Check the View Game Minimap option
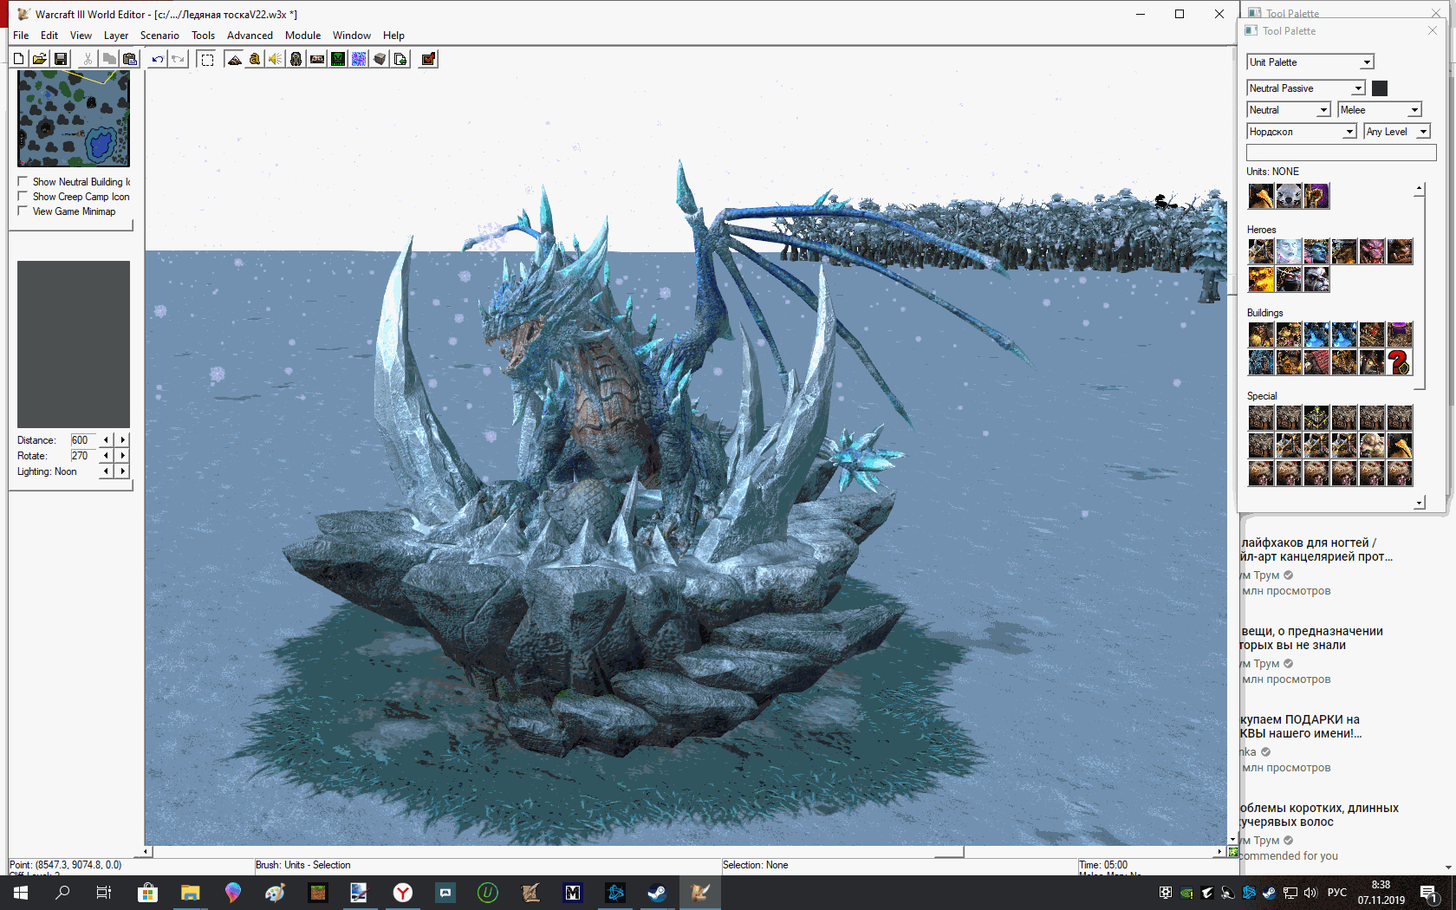This screenshot has height=910, width=1456. [x=23, y=211]
